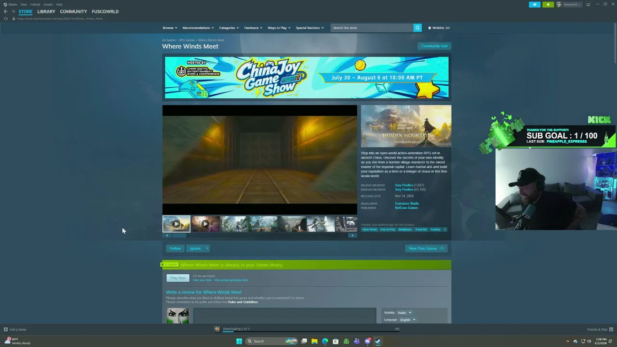Screen dimensions: 617x347
Task: Open the Xbox app from the taskbar
Action: [x=346, y=341]
